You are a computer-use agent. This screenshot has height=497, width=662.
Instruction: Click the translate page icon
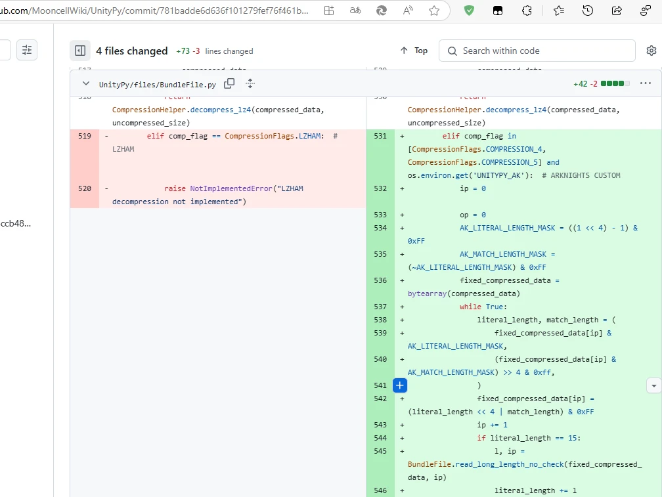coord(355,11)
